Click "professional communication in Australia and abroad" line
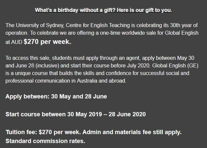The height and width of the screenshot is (148, 207). point(65,81)
